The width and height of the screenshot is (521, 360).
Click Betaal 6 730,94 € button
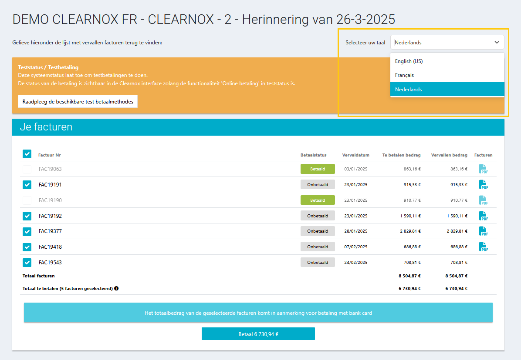258,334
